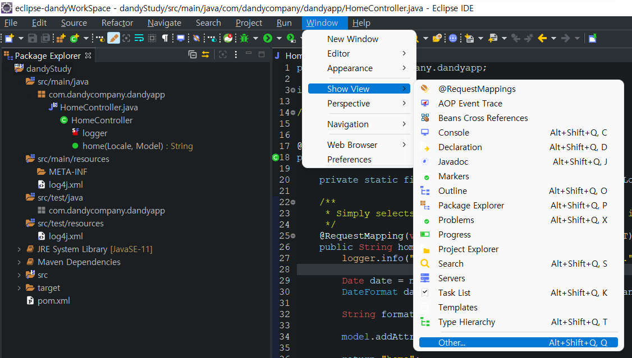The image size is (632, 358).
Task: Select HomeController.java in Package Explorer
Action: pos(99,108)
